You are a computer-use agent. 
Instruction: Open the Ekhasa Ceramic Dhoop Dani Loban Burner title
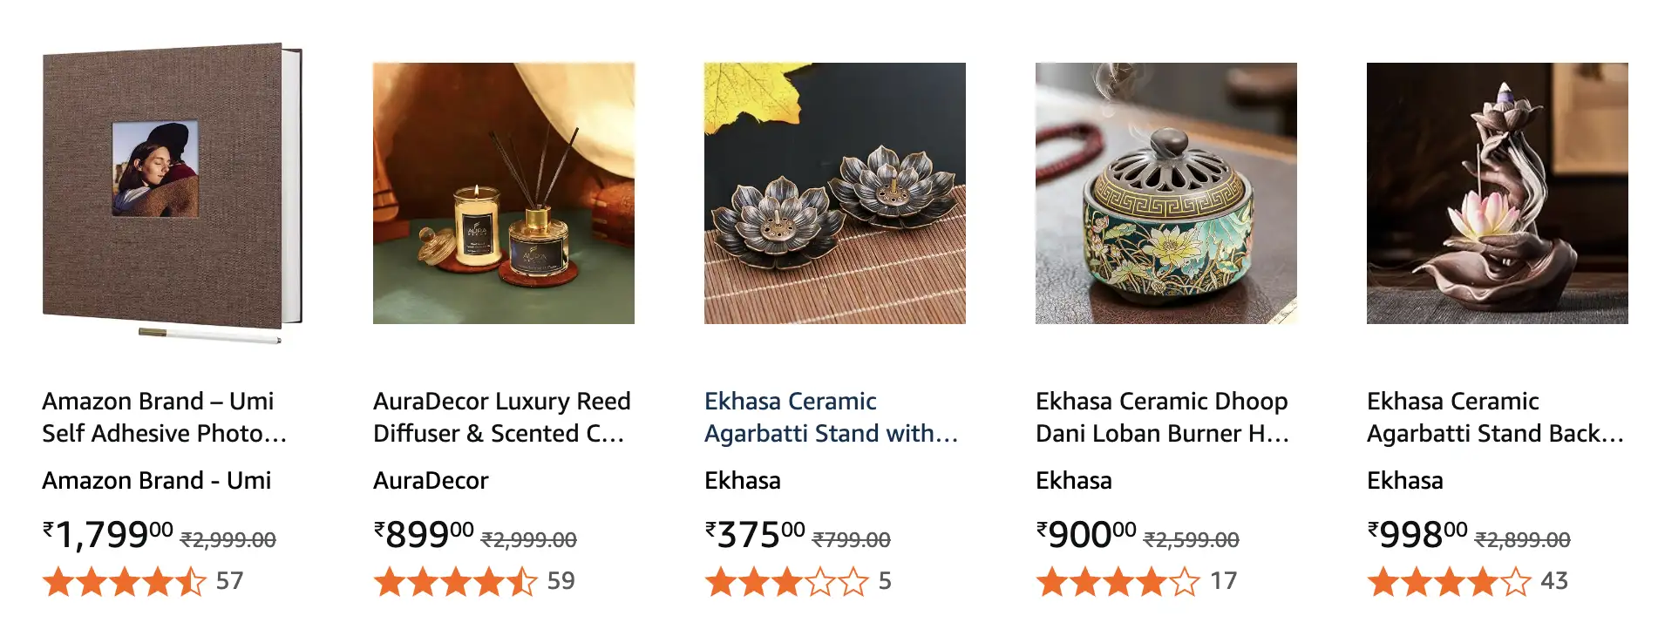1162,417
